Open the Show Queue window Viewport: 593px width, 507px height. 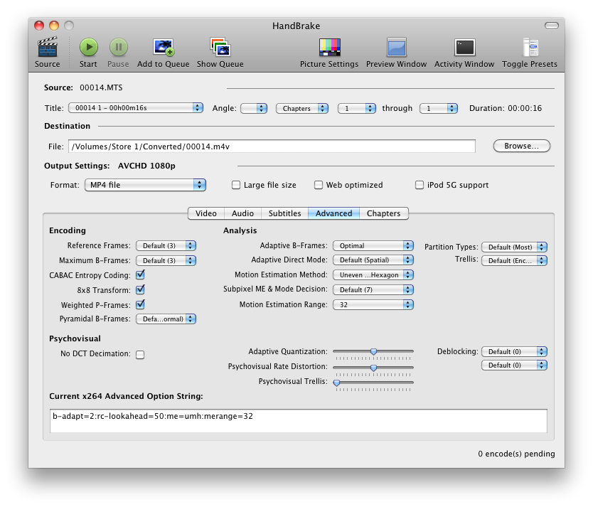(x=220, y=48)
